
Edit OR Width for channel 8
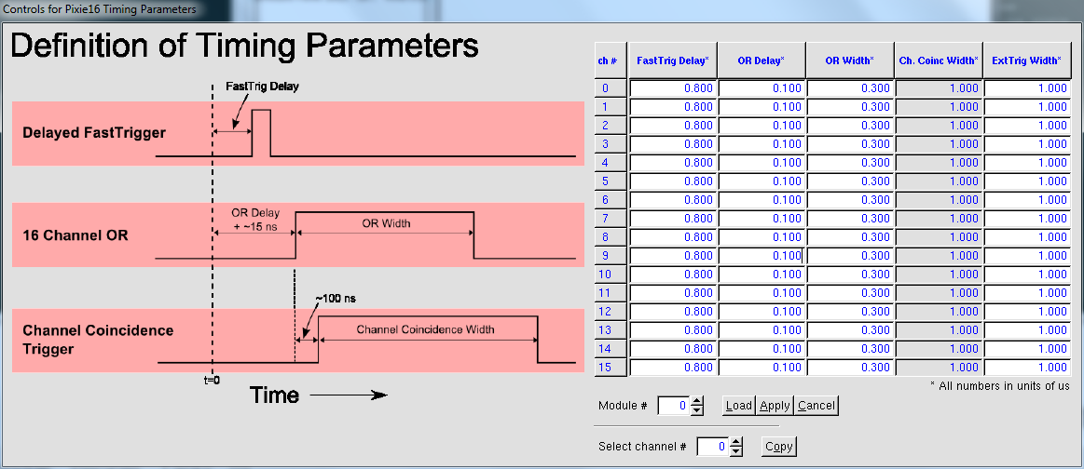[850, 237]
